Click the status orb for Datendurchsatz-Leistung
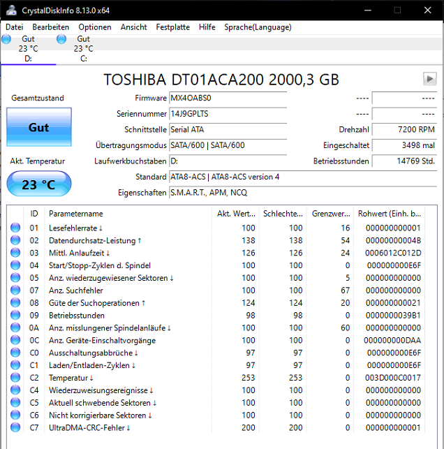This screenshot has width=444, height=449. (x=15, y=240)
